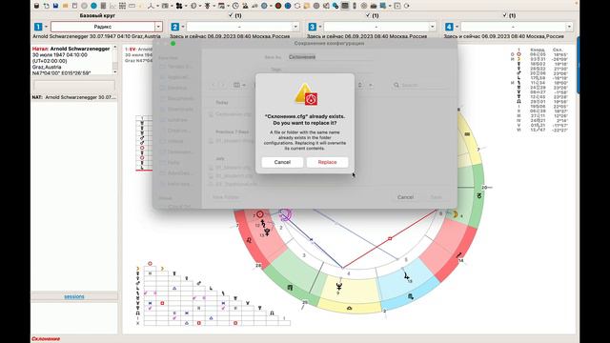Viewport: 610px width, 343px height.
Task: Toggle the (1) checkbox above circle 3
Action: click(368, 15)
